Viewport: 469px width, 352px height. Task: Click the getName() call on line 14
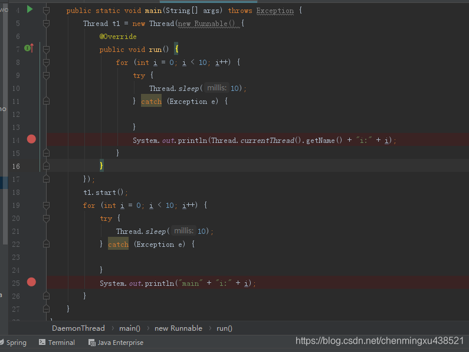coord(324,141)
